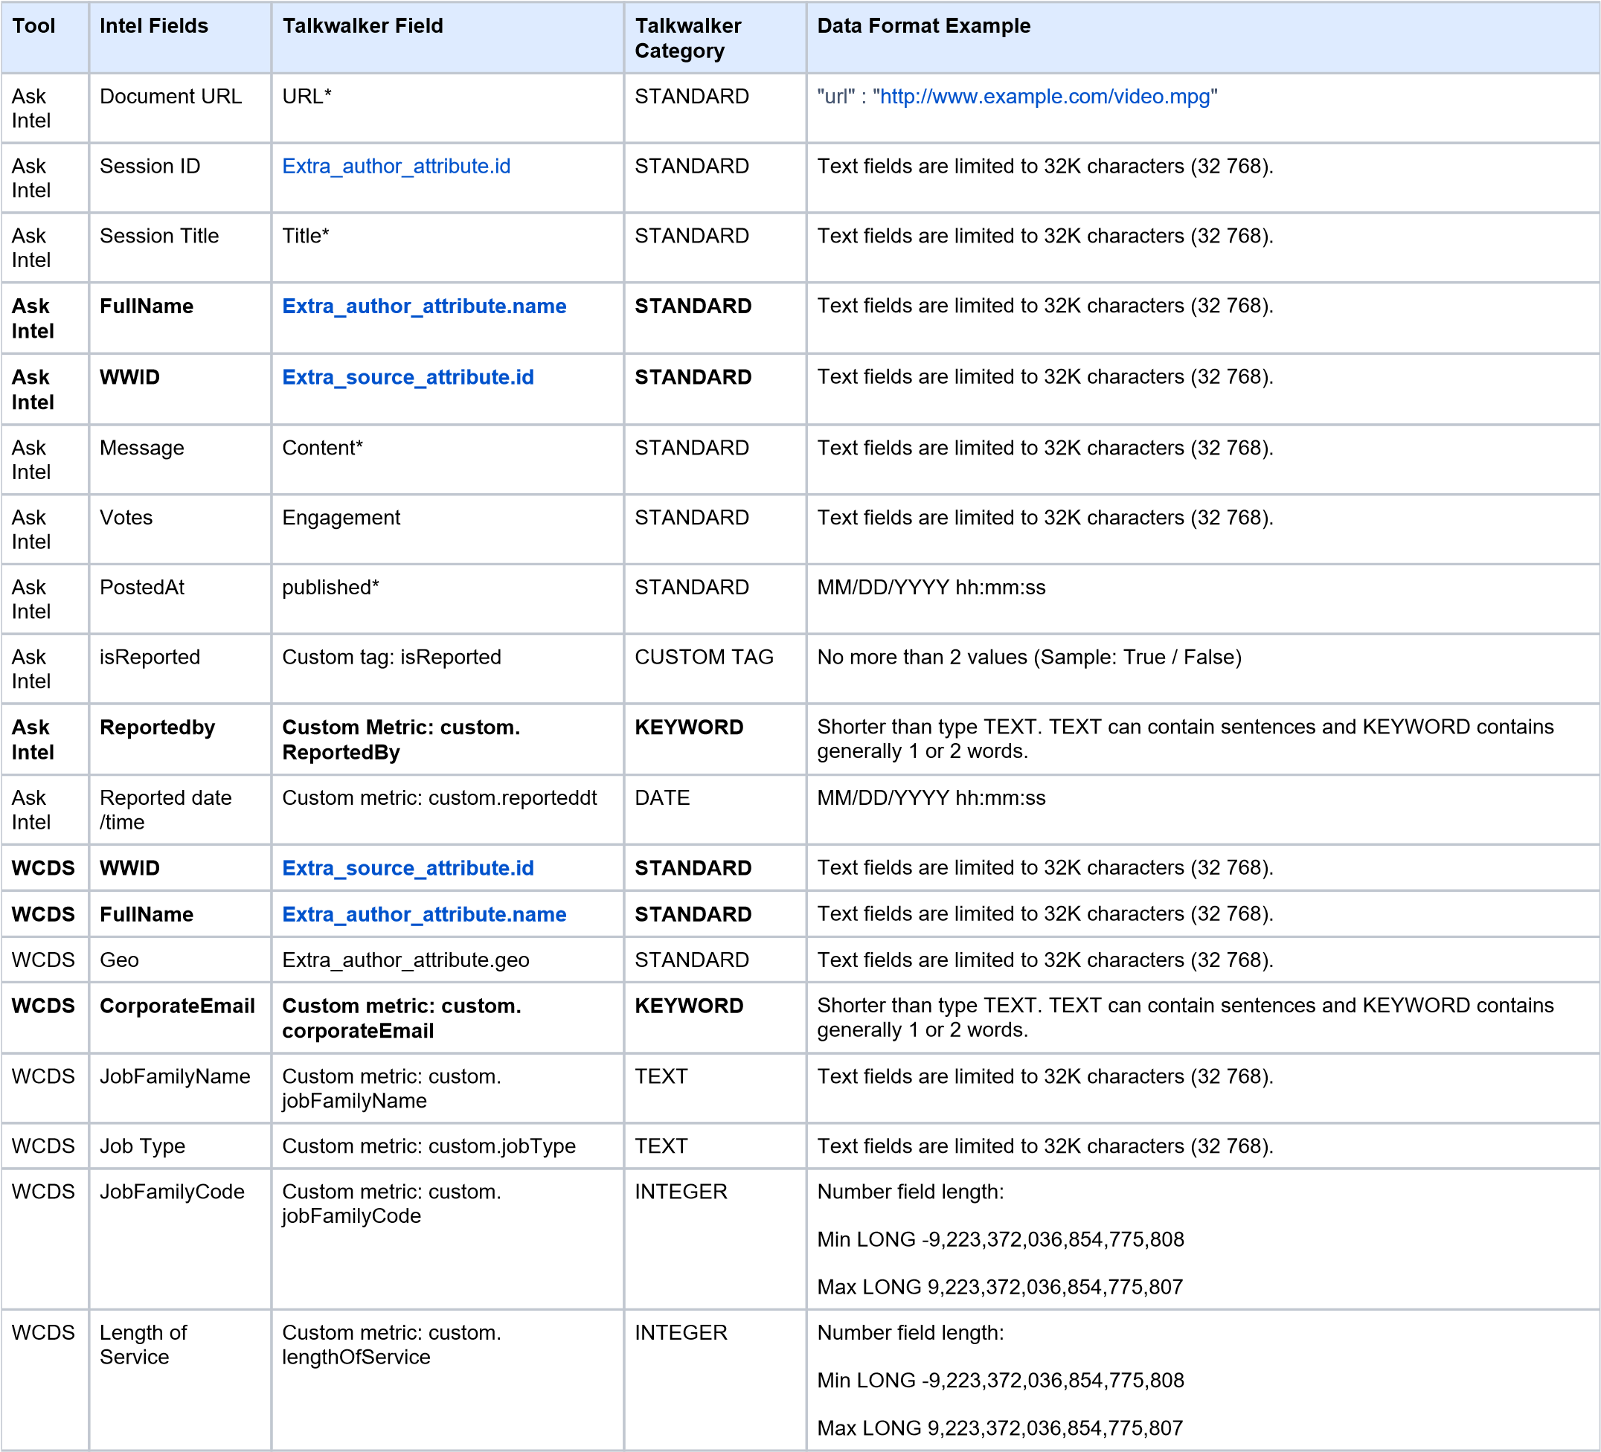Click Talkwalker Category cell in Extra_author_attribute.id row
1601x1452 pixels.
point(715,178)
